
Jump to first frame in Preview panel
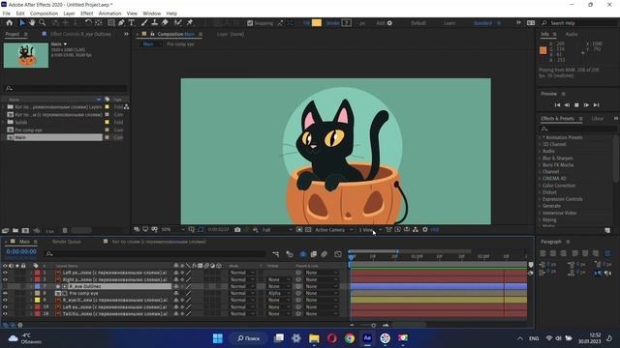[557, 105]
